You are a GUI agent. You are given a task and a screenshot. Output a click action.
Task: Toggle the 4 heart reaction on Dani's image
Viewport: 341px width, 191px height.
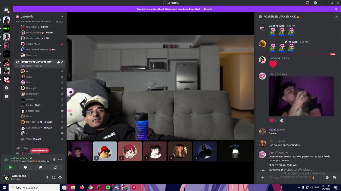coord(273,120)
